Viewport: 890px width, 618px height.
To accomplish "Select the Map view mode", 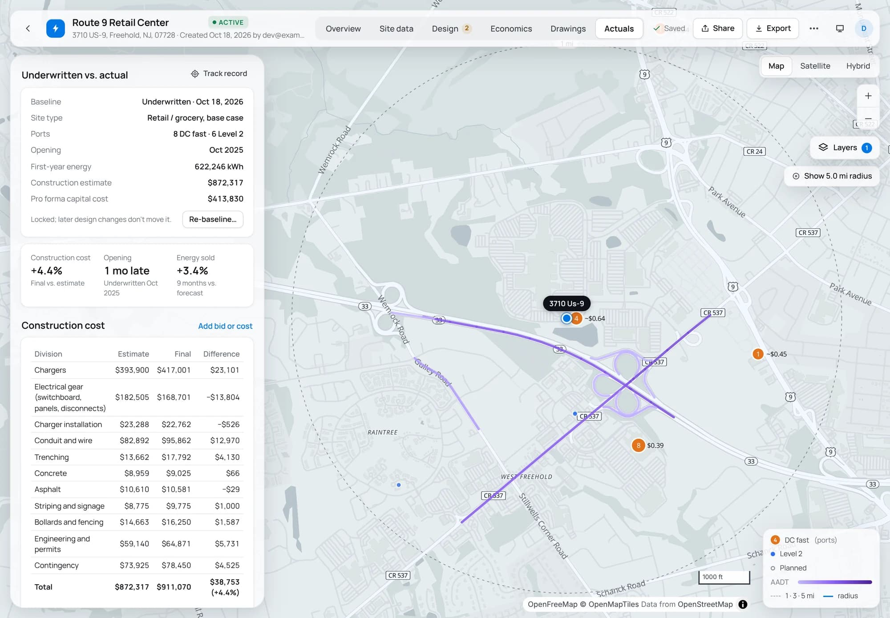I will 776,66.
